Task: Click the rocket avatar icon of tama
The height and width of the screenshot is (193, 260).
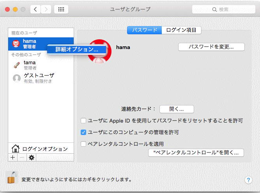Action: coord(17,65)
